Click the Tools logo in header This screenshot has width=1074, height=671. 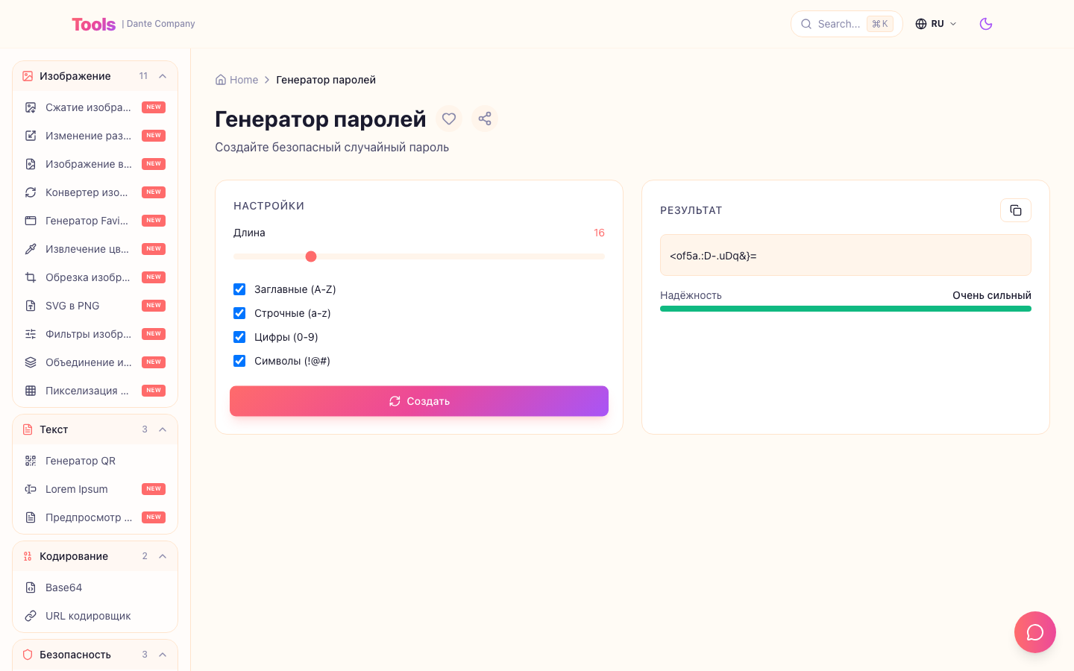tap(93, 24)
